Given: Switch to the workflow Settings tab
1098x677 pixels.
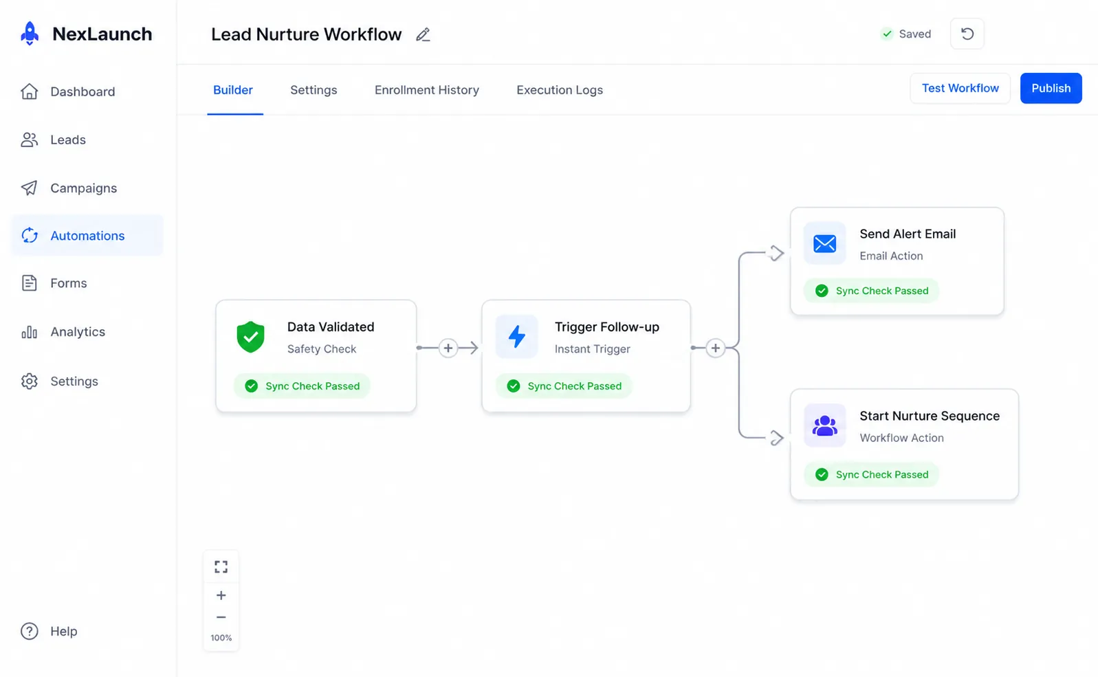Looking at the screenshot, I should click(x=314, y=90).
